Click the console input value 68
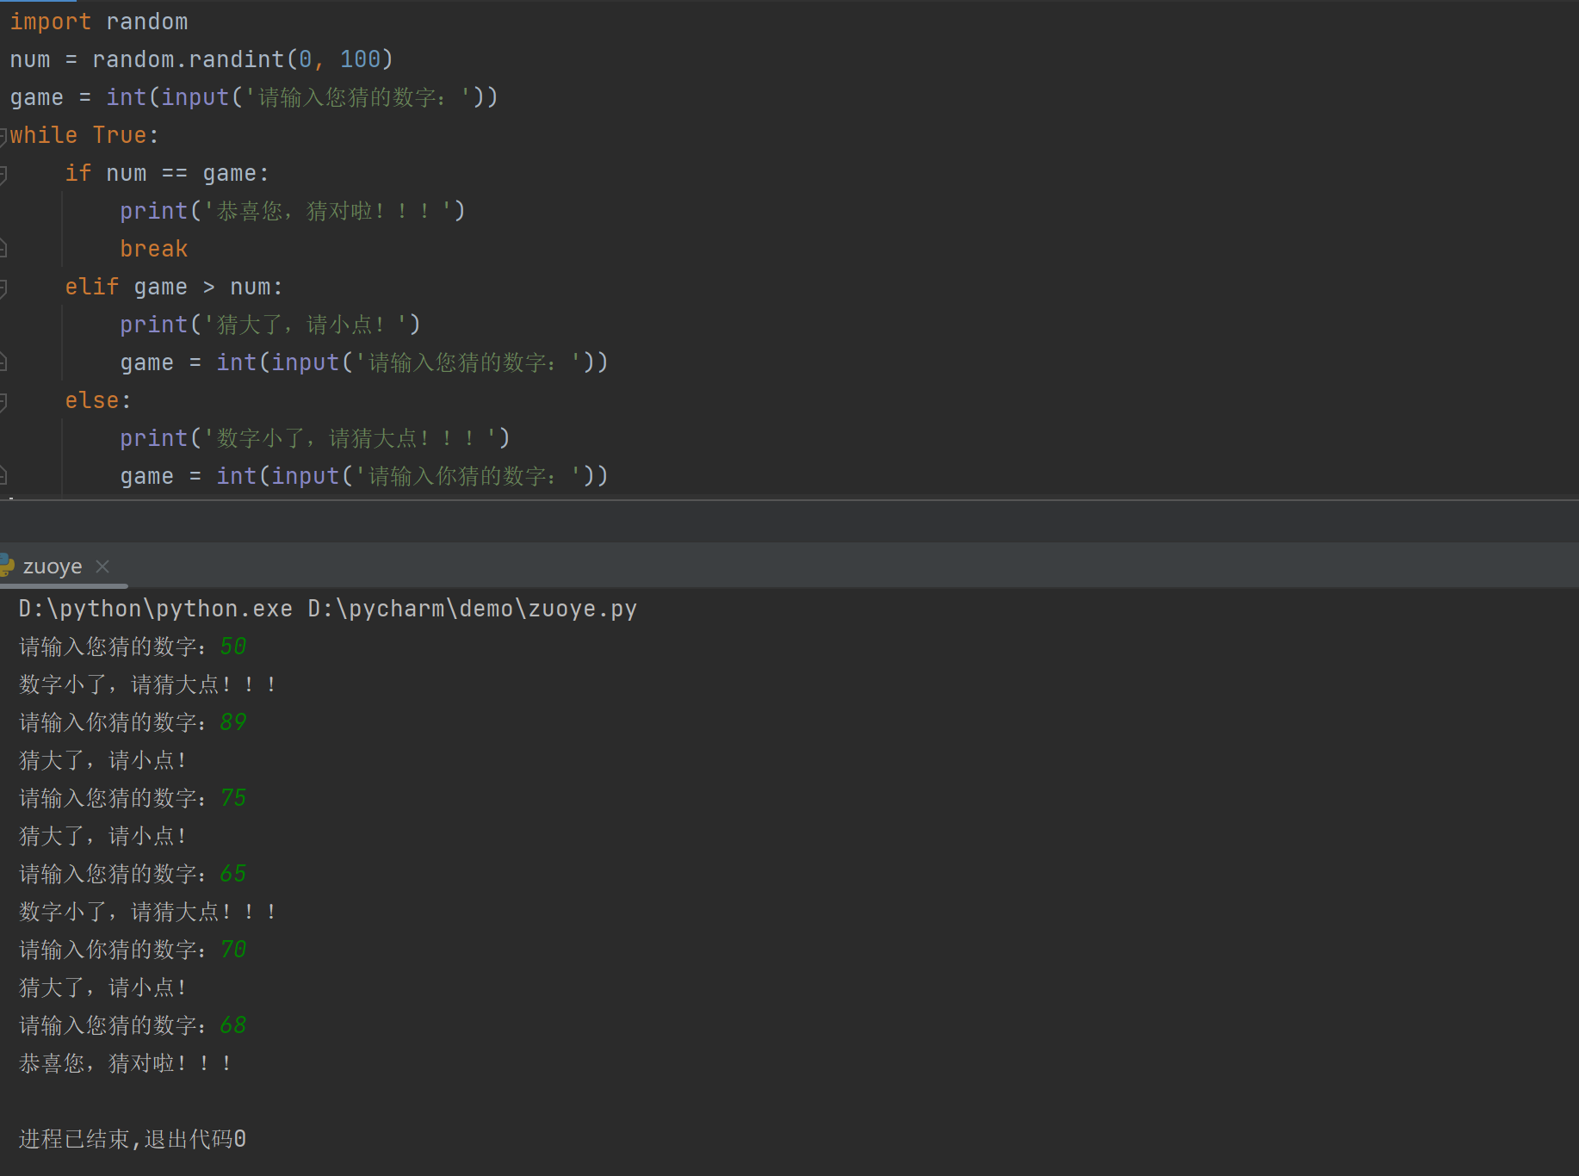Image resolution: width=1579 pixels, height=1176 pixels. pos(233,1025)
